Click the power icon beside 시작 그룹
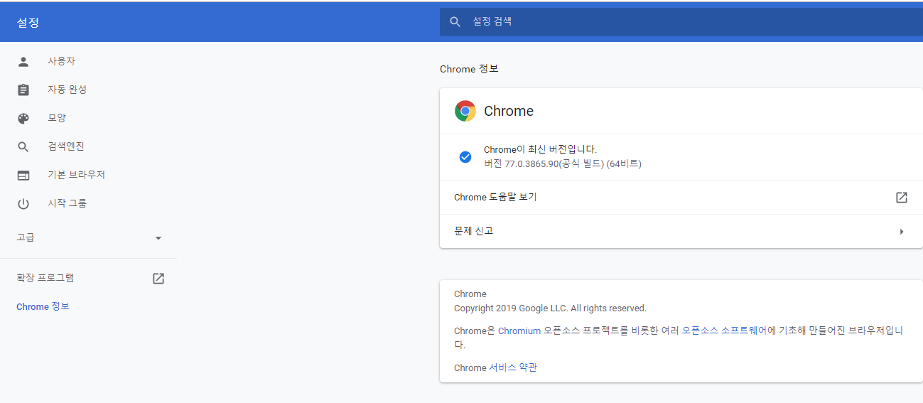 tap(23, 203)
